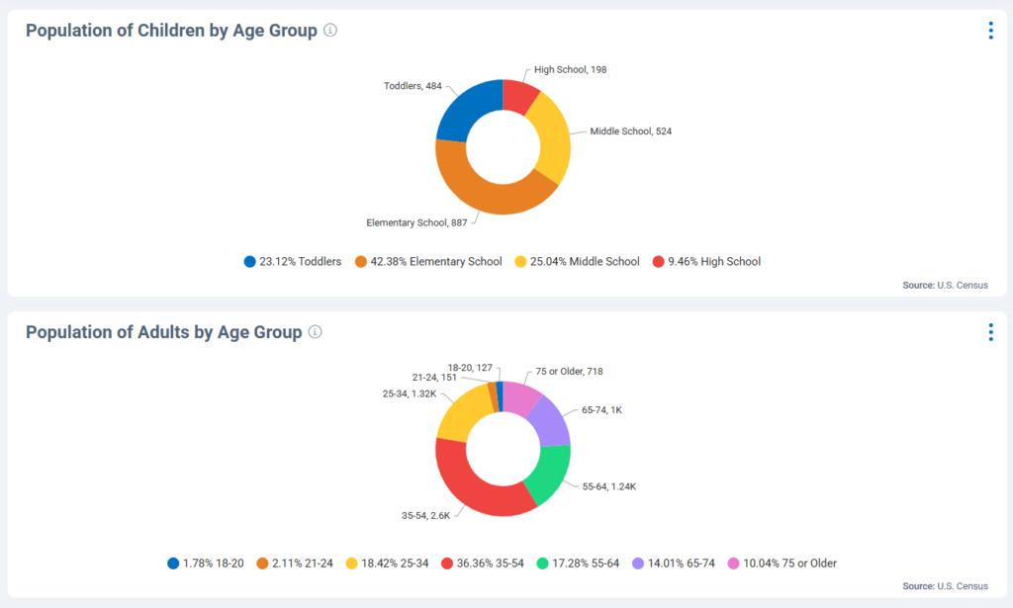
Task: Open the adults chart options menu
Action: [990, 332]
